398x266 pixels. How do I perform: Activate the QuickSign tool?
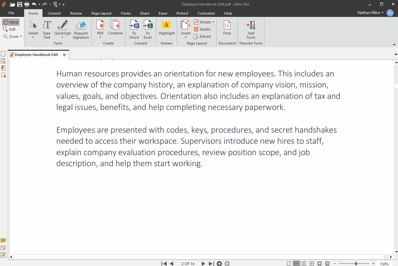[x=62, y=29]
